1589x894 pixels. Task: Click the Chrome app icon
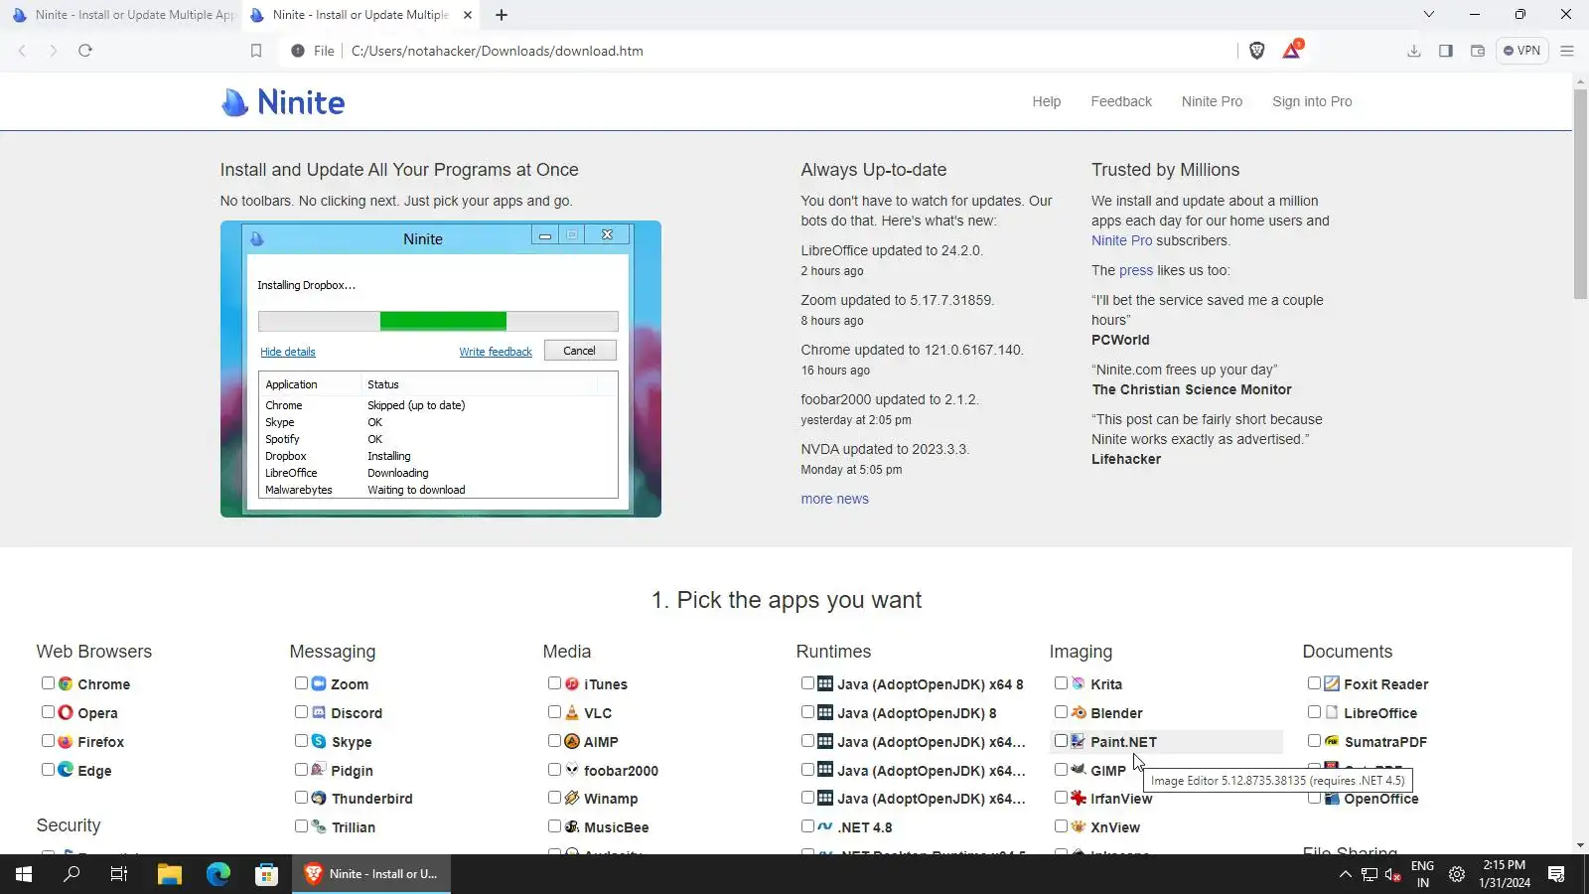tap(66, 684)
